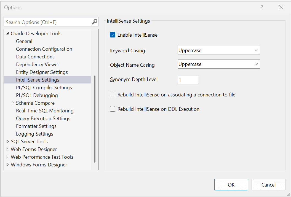The image size is (291, 197).
Task: Click the Synonym Depth Level input field
Action: coord(188,80)
